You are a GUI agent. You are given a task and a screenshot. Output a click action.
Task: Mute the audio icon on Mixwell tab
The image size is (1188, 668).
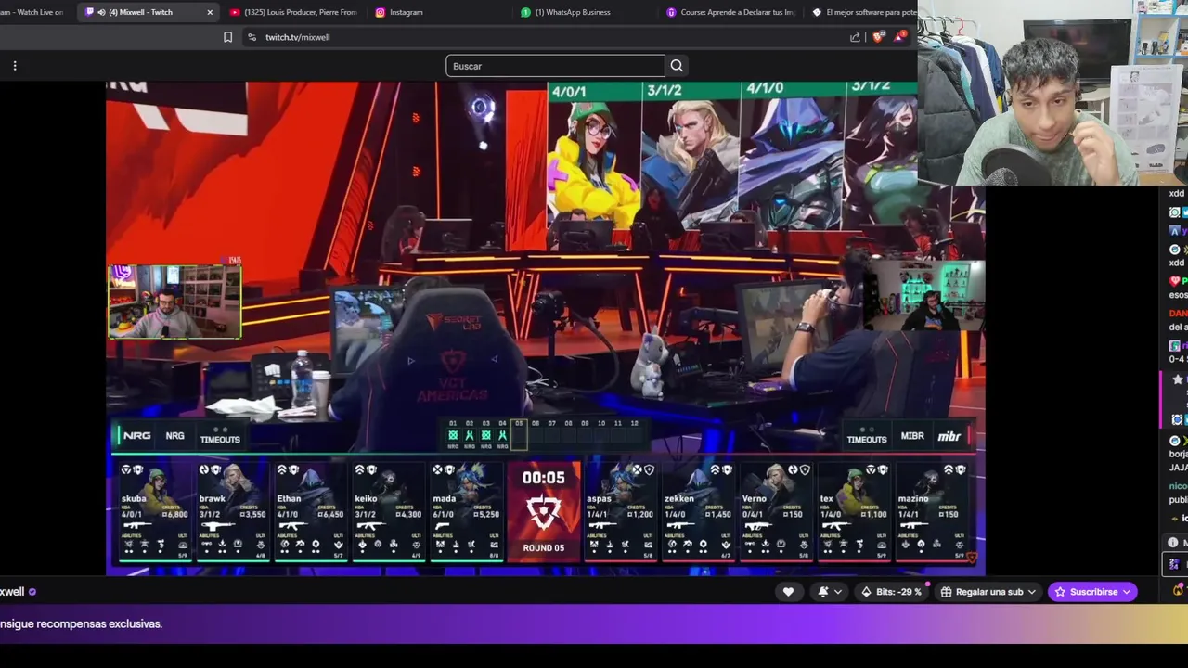[x=101, y=12]
